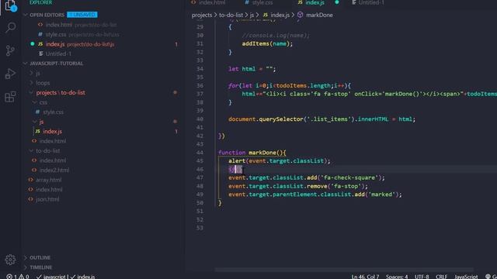The image size is (497, 279).
Task: Open style.css in the Open Editors list
Action: tap(55, 34)
